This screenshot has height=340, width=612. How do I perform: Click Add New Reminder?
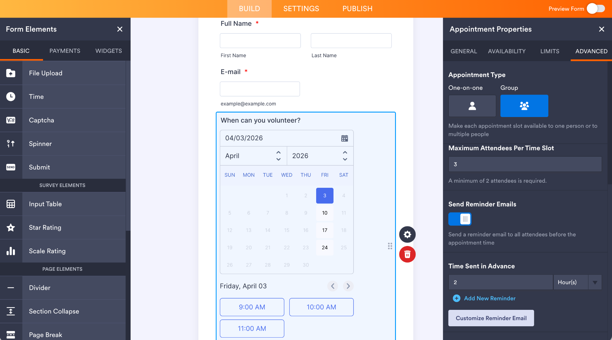[x=489, y=298]
